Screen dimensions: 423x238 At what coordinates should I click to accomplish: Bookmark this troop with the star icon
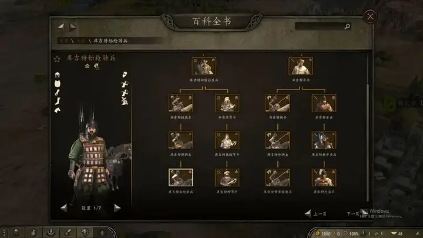(x=56, y=59)
